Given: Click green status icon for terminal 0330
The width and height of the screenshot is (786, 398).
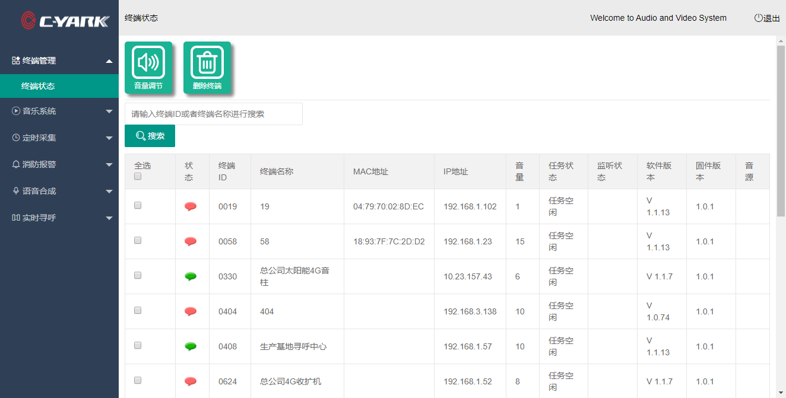Looking at the screenshot, I should coord(191,276).
